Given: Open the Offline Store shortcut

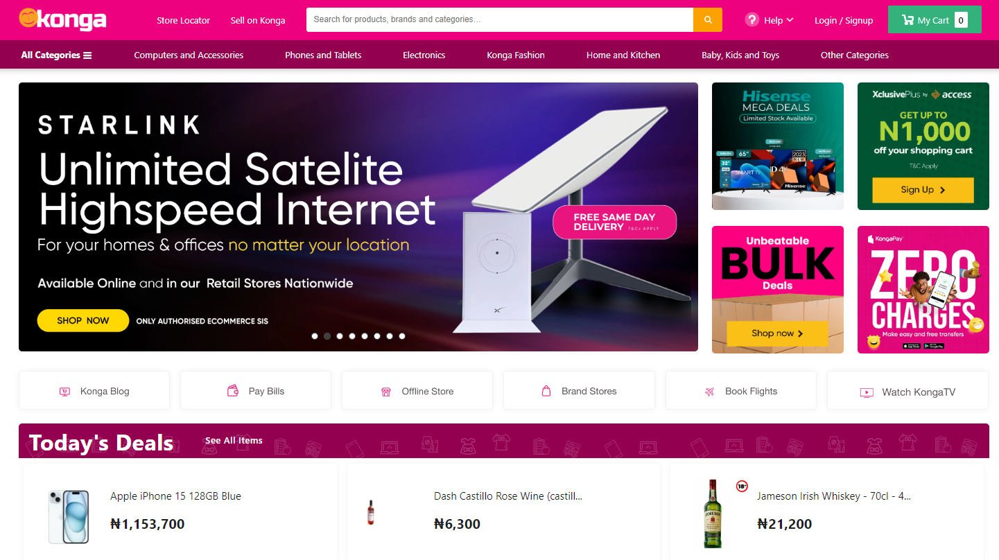Looking at the screenshot, I should pyautogui.click(x=417, y=390).
